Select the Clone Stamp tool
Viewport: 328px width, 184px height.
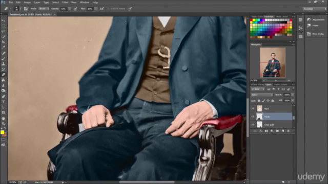pos(4,64)
